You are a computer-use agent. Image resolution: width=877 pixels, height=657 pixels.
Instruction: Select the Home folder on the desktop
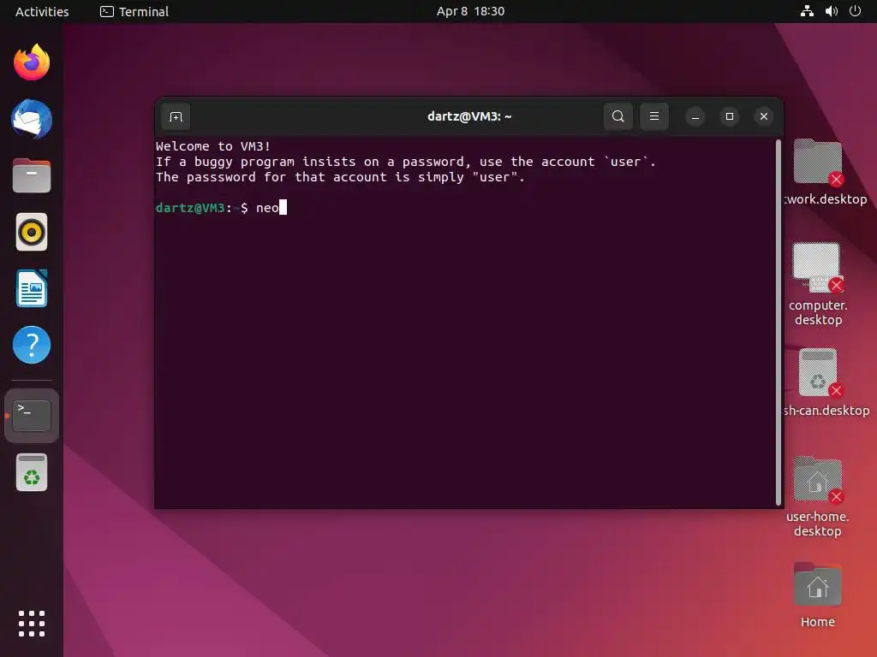click(x=818, y=595)
